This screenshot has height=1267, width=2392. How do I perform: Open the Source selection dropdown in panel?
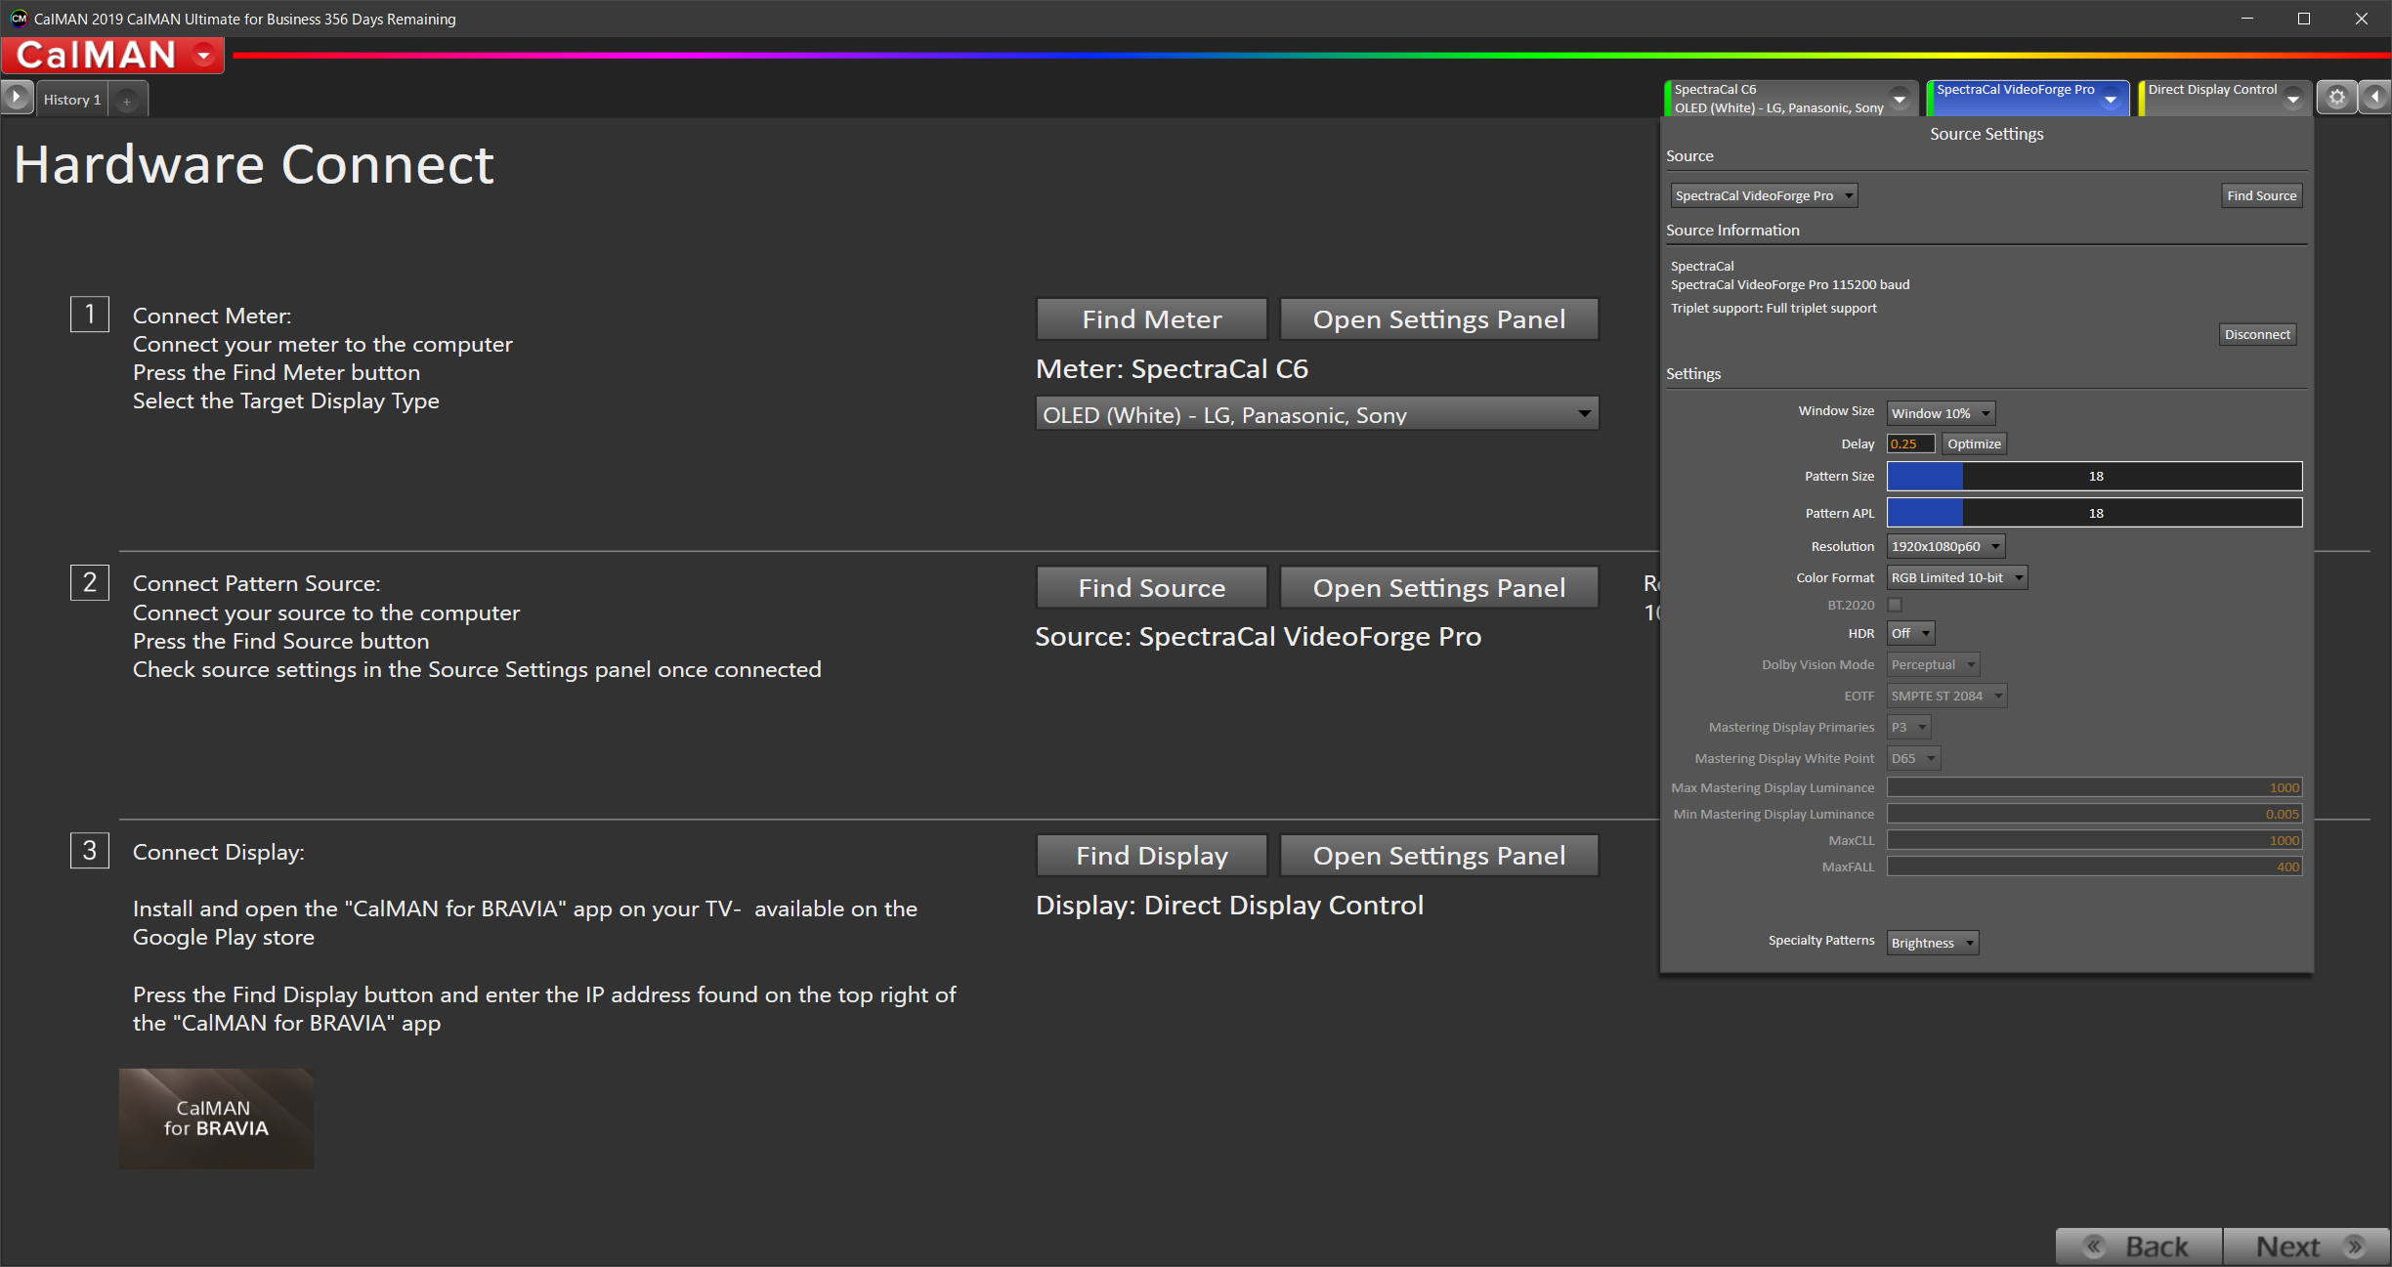coord(1764,195)
